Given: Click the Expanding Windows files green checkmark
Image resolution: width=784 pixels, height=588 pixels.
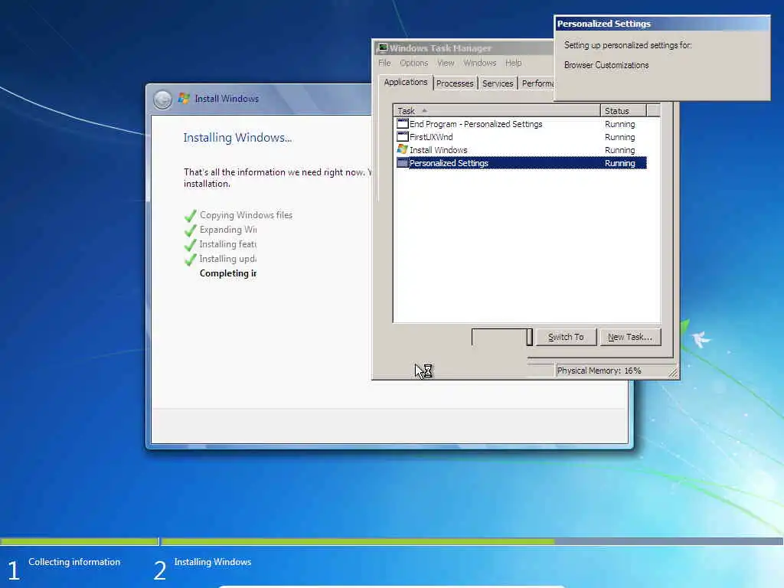Looking at the screenshot, I should point(190,230).
